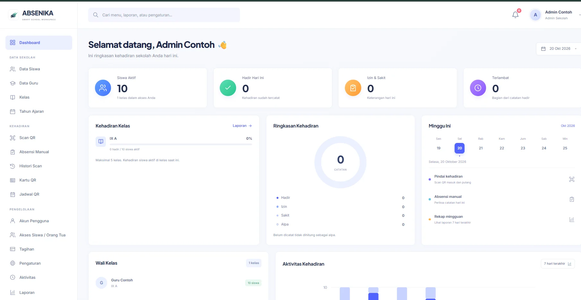Select day 25 in Minggu Ini
The height and width of the screenshot is (300, 581).
click(565, 148)
